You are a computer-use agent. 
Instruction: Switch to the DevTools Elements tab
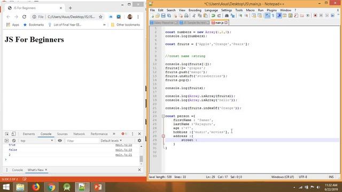point(29,134)
